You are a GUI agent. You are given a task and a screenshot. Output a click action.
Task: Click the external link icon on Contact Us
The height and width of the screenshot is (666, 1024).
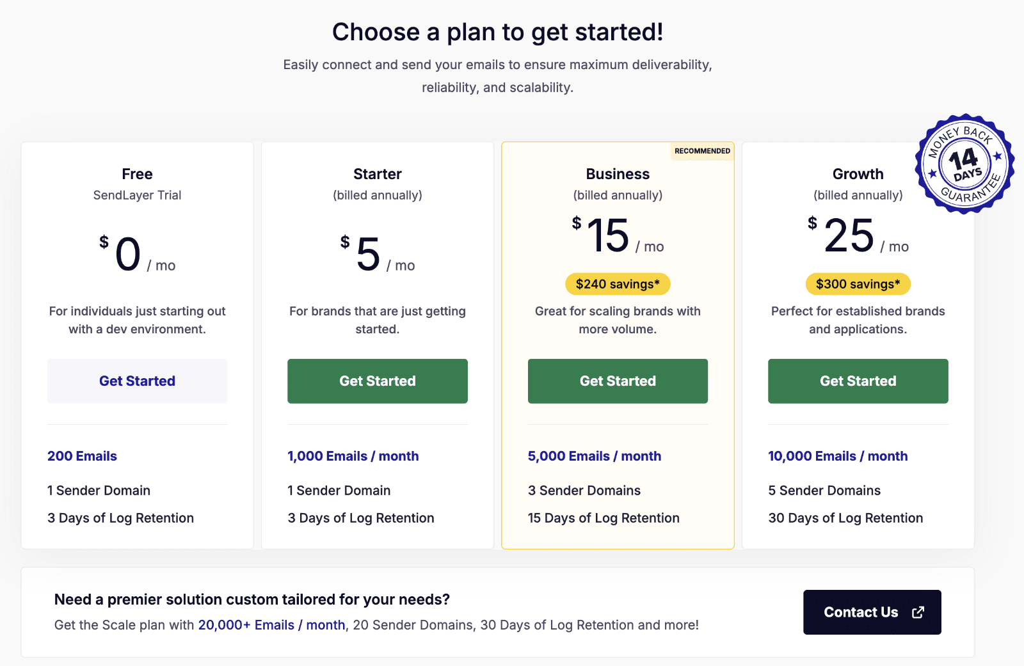click(918, 612)
